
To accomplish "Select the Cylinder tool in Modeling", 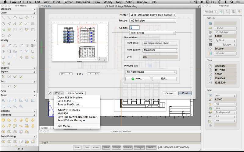I will 26,120.
